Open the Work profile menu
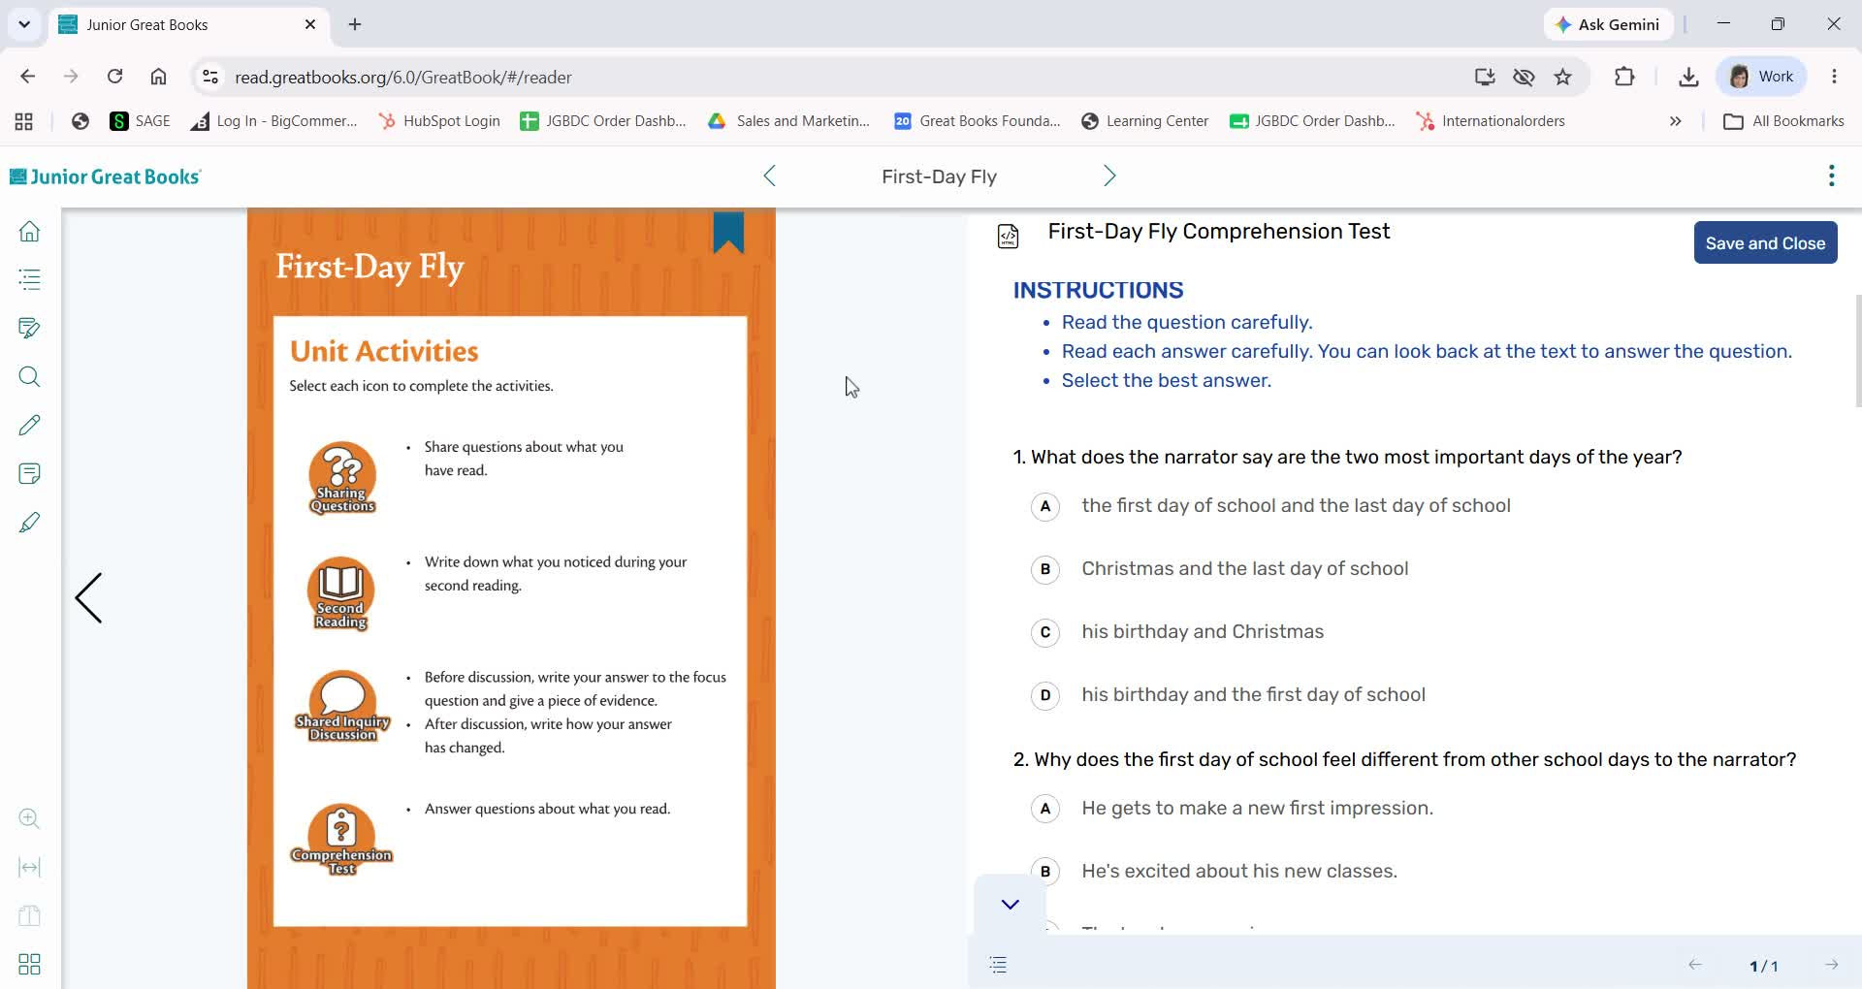The width and height of the screenshot is (1862, 989). coord(1761,77)
